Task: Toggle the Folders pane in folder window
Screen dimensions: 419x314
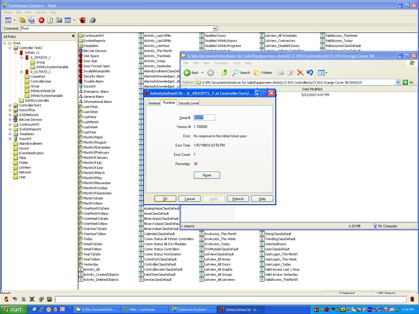Action: pyautogui.click(x=263, y=73)
